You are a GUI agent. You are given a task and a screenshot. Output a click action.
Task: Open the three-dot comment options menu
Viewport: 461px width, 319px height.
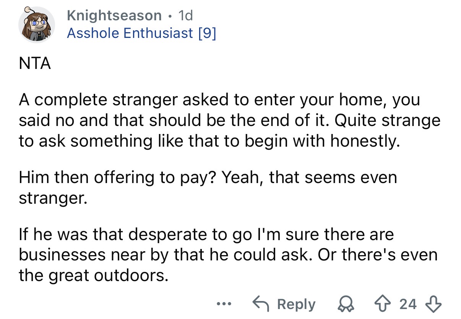[222, 304]
